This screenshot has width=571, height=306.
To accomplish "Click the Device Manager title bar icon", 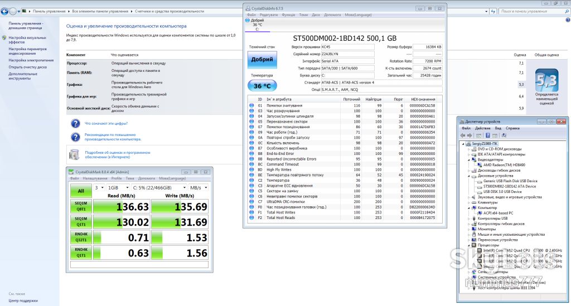I will pos(462,122).
